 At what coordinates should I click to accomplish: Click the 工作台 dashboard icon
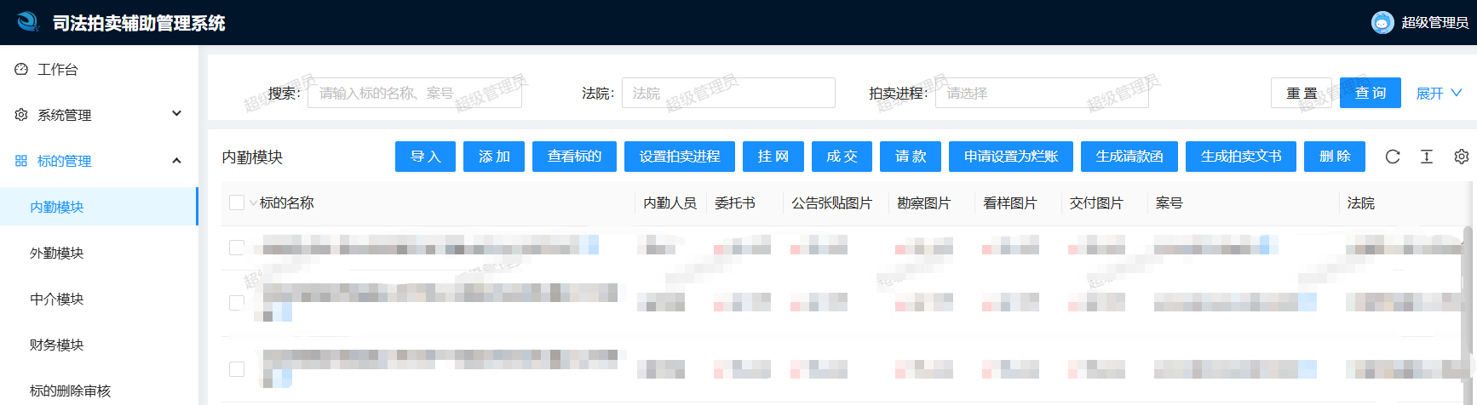(21, 69)
